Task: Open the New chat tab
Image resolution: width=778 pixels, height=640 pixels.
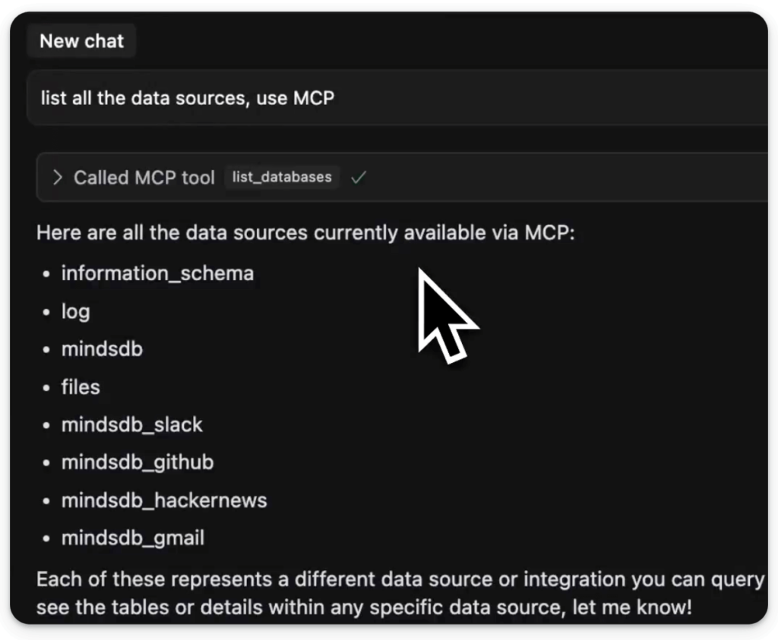Action: tap(82, 41)
